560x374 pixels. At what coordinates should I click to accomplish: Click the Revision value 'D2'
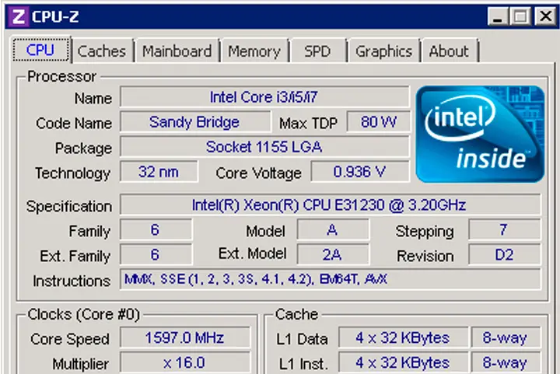[504, 255]
